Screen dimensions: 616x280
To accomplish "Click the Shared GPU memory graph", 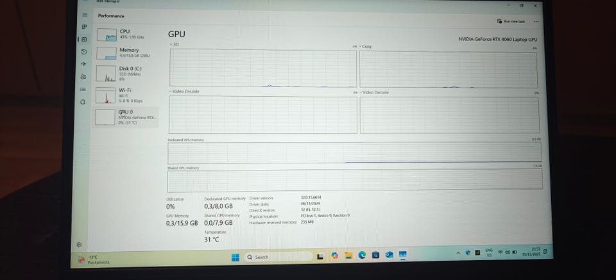I will (x=354, y=181).
